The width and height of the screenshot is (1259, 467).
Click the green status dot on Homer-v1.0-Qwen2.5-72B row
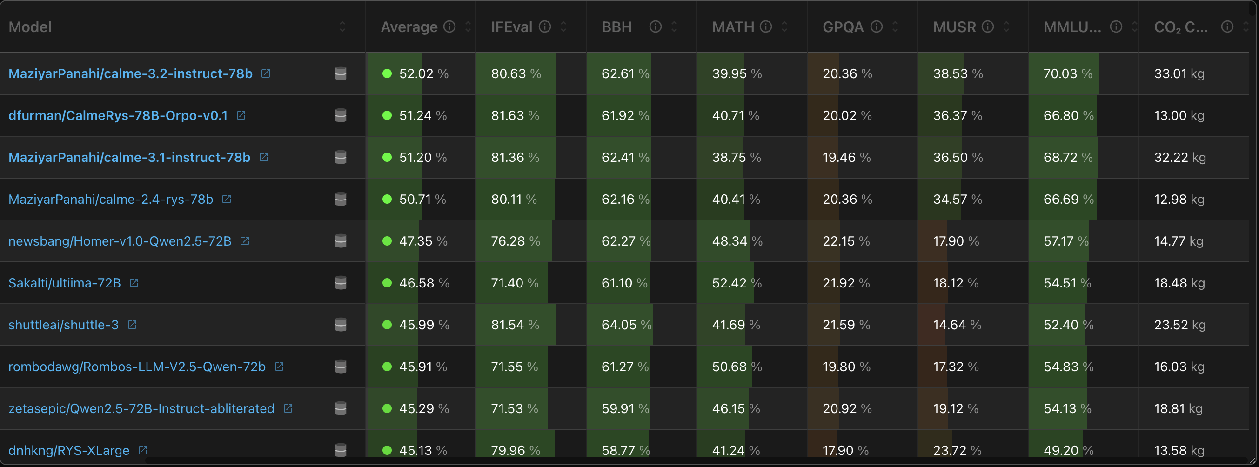click(388, 241)
